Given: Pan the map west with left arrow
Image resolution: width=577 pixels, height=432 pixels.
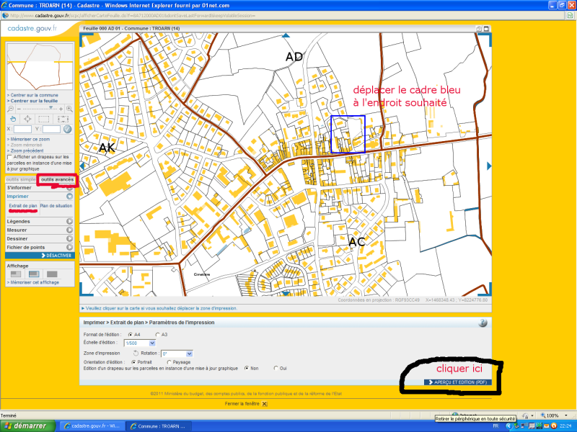Looking at the screenshot, I should coord(82,166).
